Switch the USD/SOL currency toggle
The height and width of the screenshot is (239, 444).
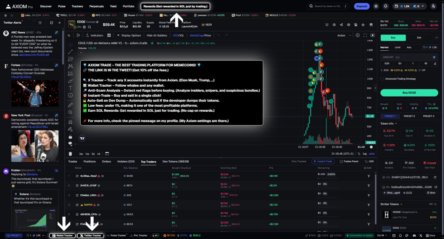(178, 36)
